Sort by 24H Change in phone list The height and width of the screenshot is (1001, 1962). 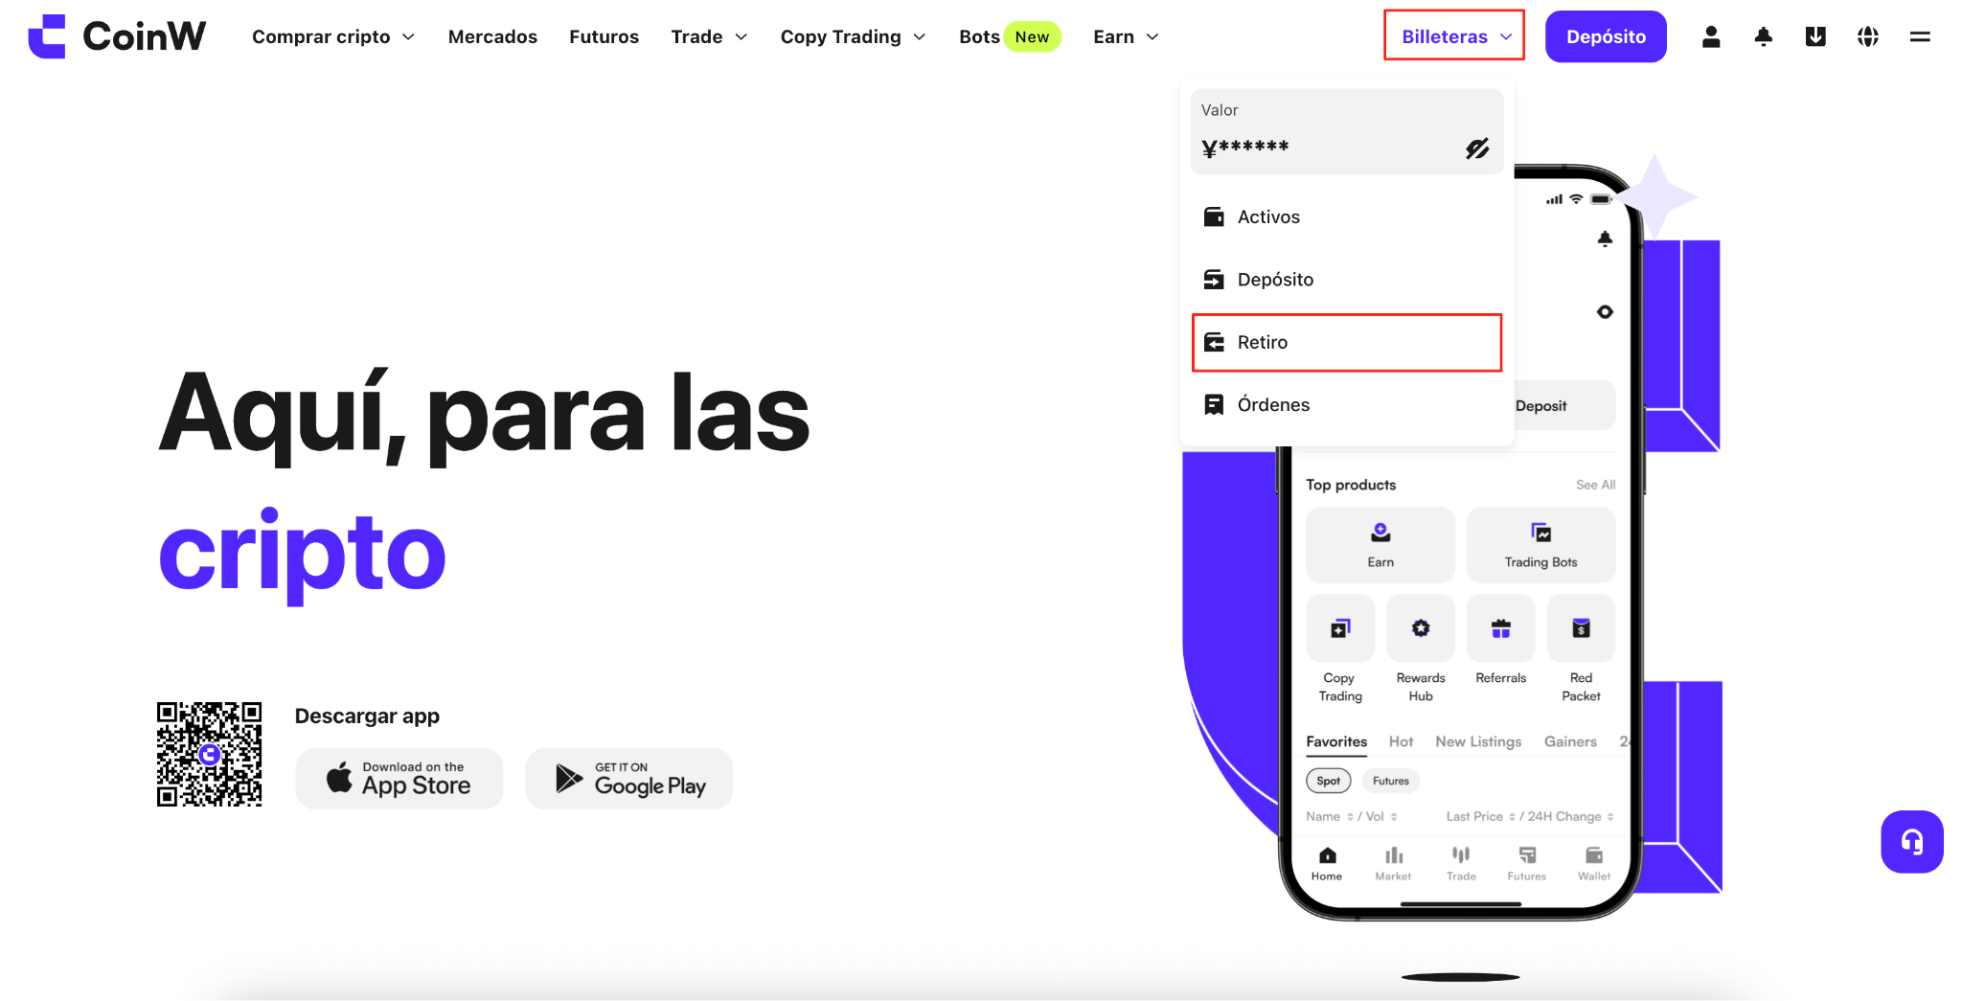(1571, 816)
